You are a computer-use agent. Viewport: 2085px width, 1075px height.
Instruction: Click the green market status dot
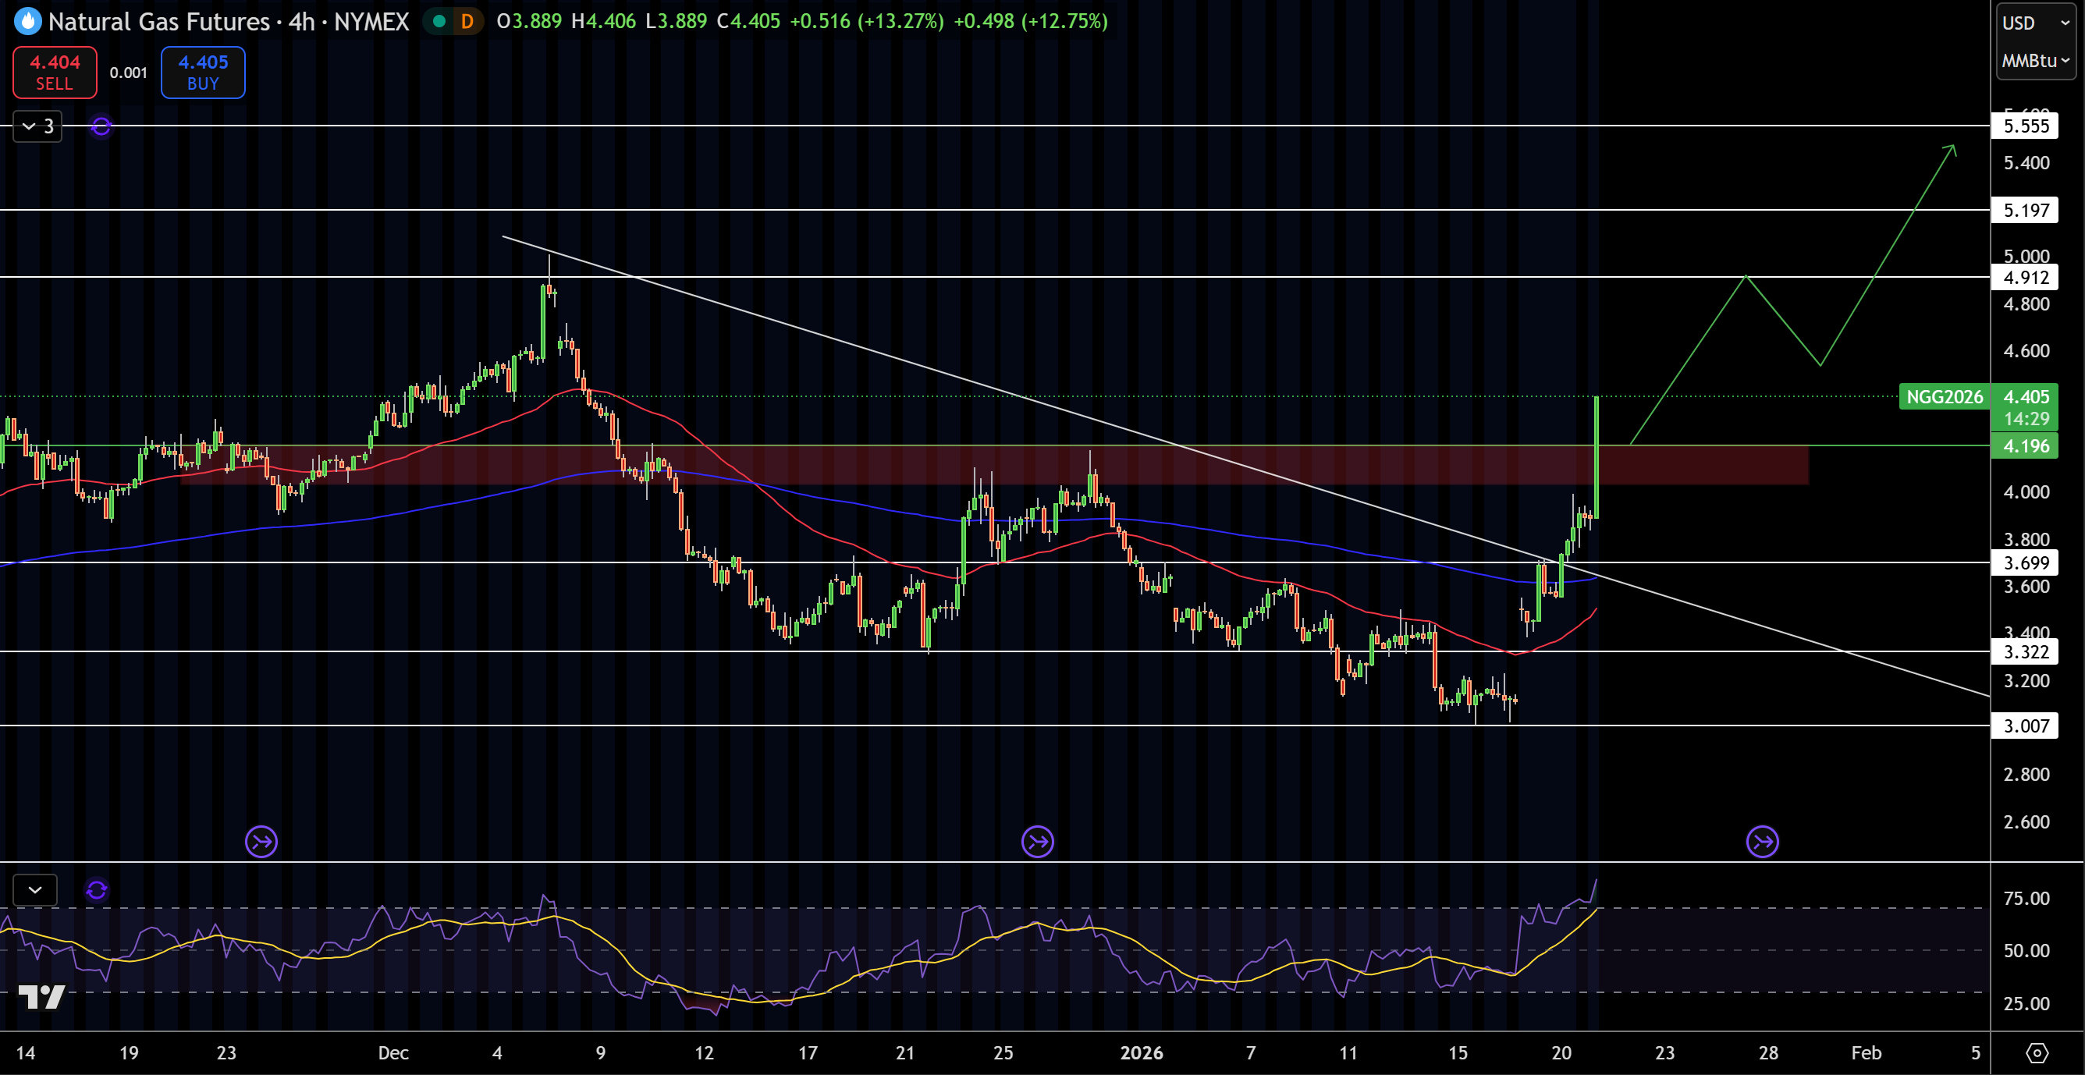(x=439, y=21)
